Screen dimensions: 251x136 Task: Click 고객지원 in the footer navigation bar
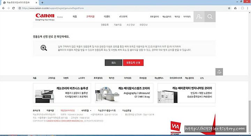(52, 78)
